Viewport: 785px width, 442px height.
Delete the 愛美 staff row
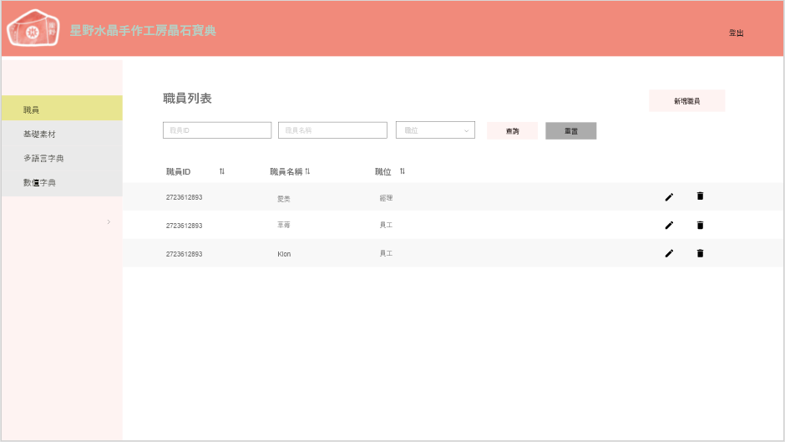pos(700,196)
